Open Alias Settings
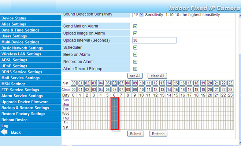 click(30, 24)
